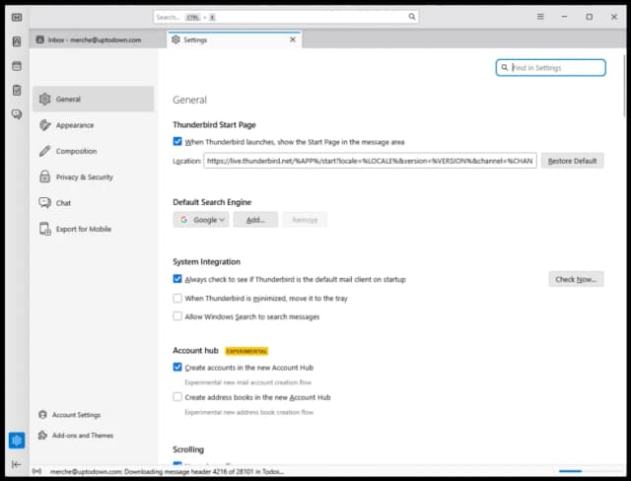The image size is (631, 481).
Task: Open the Chat space icon
Action: point(17,114)
